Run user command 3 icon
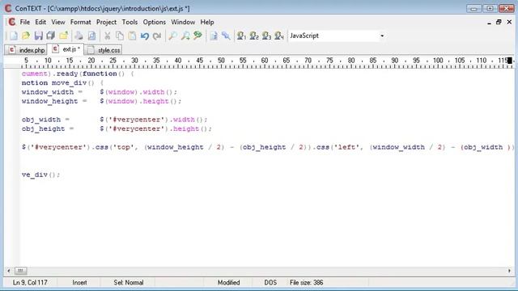518x291 pixels. (266, 36)
